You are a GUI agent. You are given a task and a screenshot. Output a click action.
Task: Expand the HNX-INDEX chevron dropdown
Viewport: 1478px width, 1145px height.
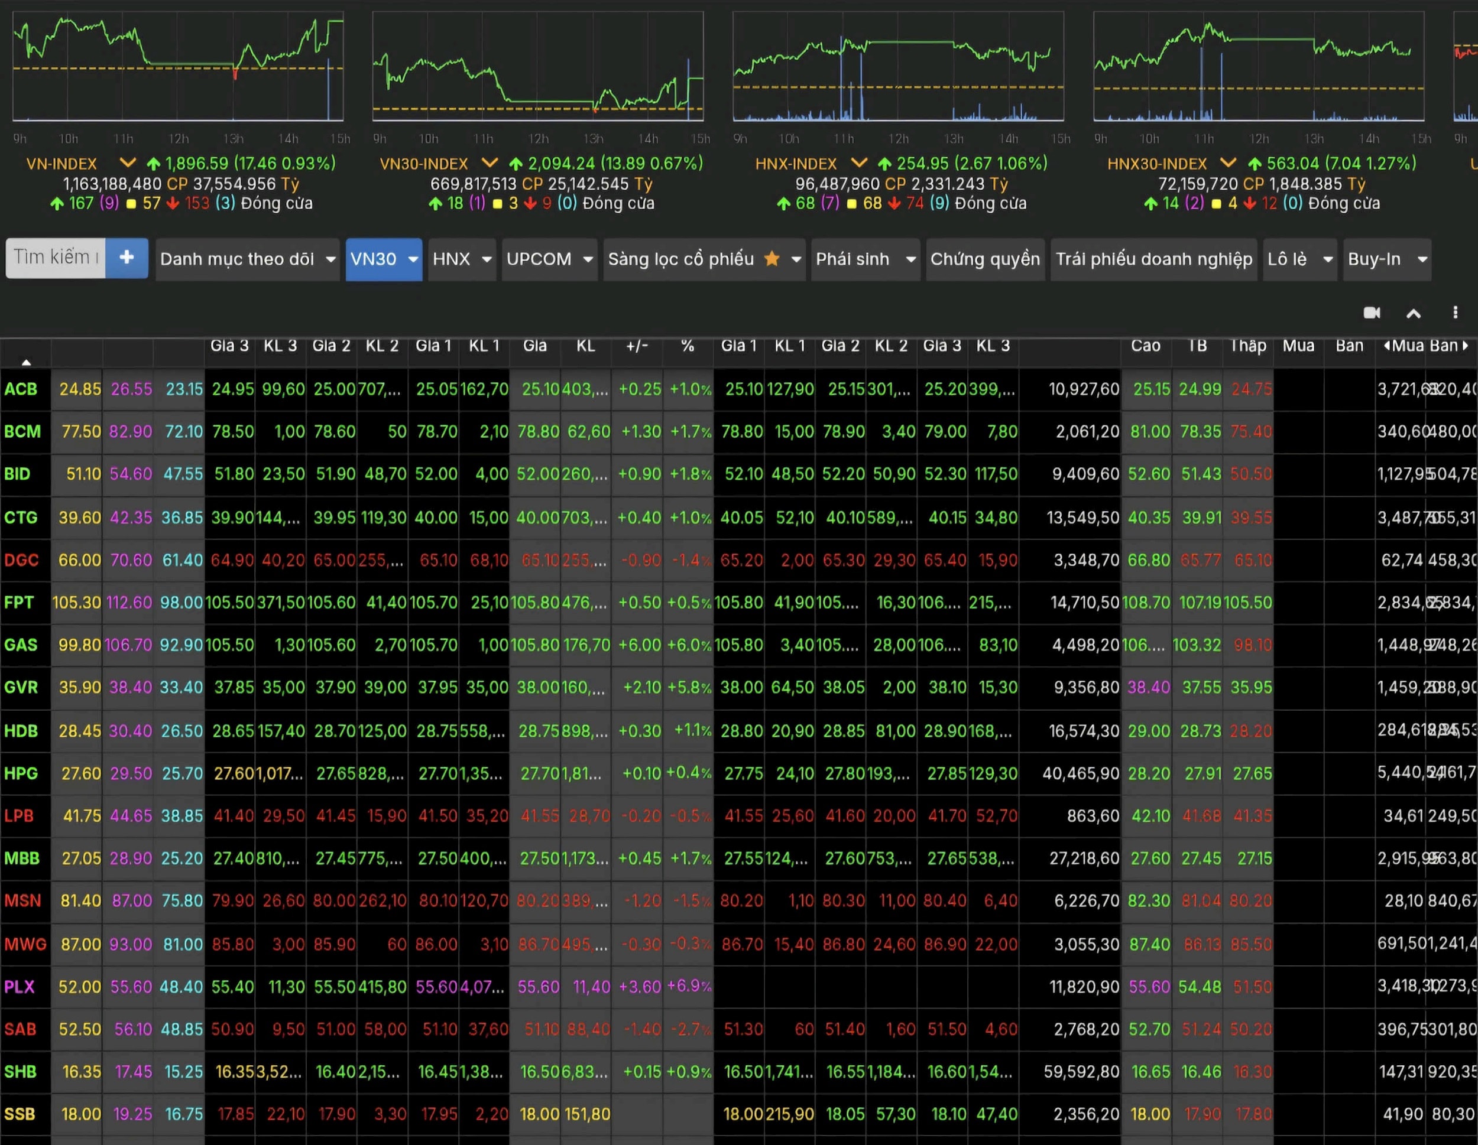[859, 163]
